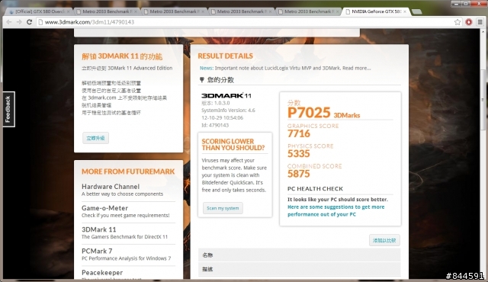Screen dimensions: 488x282
Task: Switch to second Metro 2033 Benchmark tab
Action: click(x=175, y=11)
